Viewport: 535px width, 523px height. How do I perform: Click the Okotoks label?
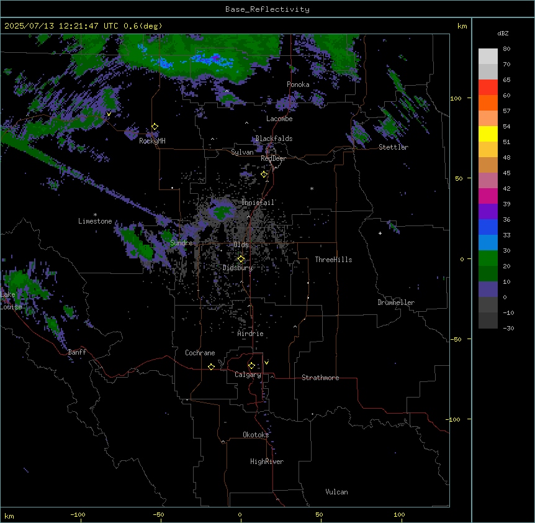256,435
